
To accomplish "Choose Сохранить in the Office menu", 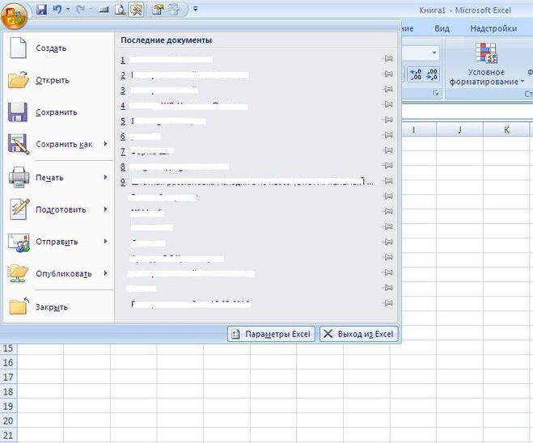I will 57,112.
